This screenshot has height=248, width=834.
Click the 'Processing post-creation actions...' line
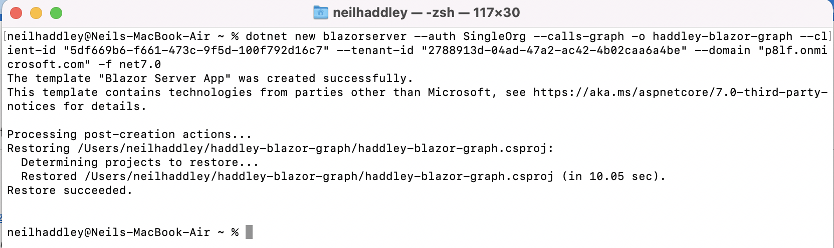point(129,134)
